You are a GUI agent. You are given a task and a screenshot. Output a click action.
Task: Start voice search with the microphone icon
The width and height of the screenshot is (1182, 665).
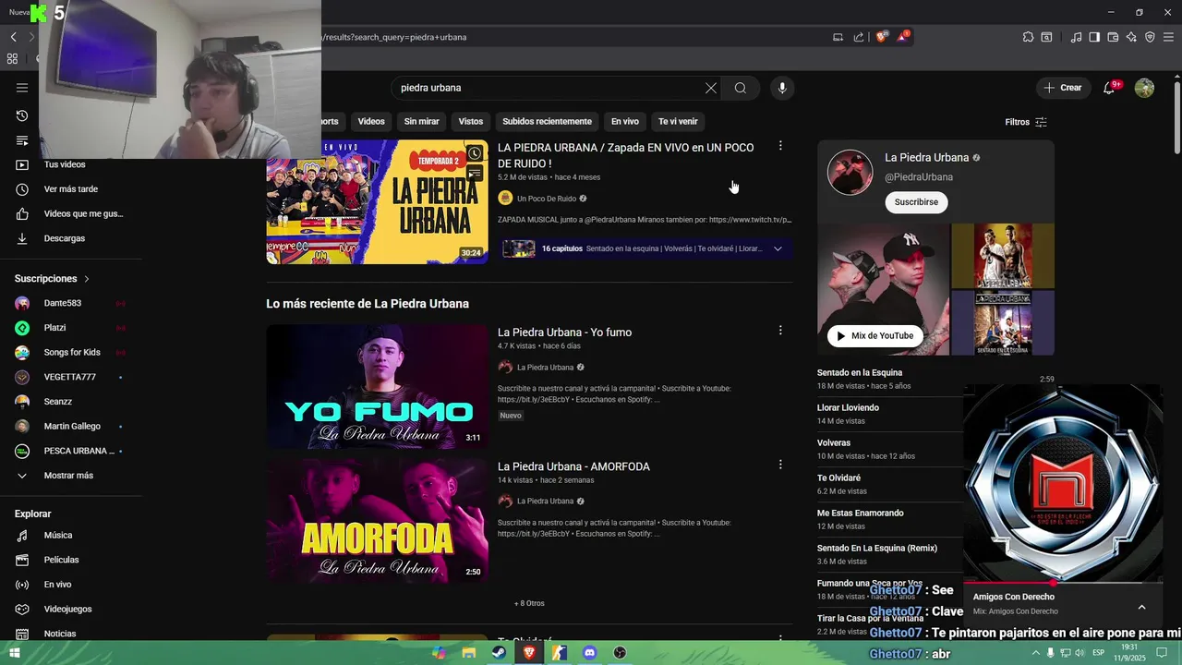(x=782, y=88)
